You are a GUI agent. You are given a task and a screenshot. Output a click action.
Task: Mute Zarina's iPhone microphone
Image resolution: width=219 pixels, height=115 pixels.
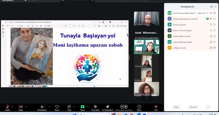pos(211,30)
